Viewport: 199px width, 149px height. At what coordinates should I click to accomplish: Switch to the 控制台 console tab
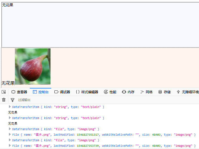[41, 92]
